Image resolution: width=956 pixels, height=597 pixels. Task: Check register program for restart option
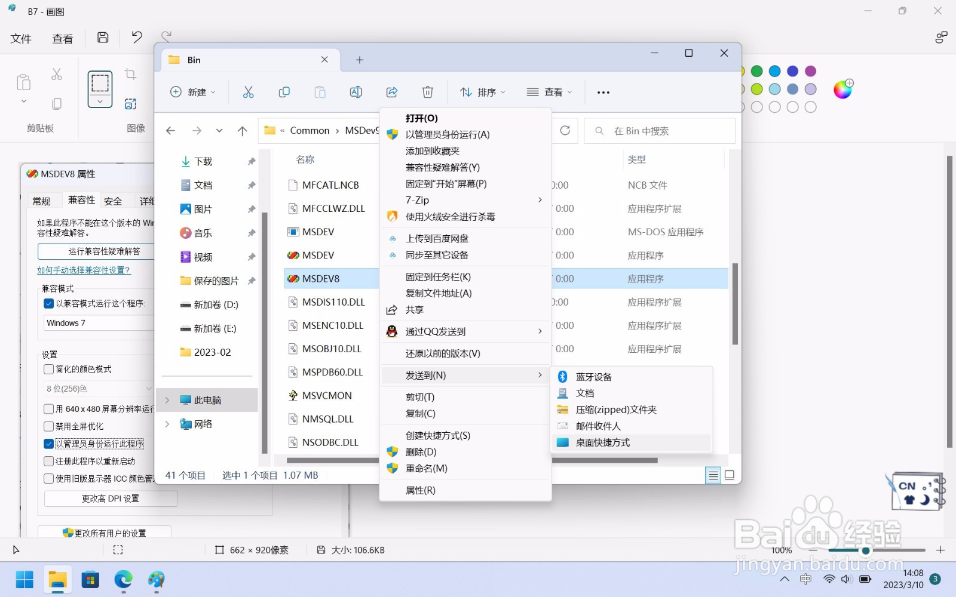49,461
